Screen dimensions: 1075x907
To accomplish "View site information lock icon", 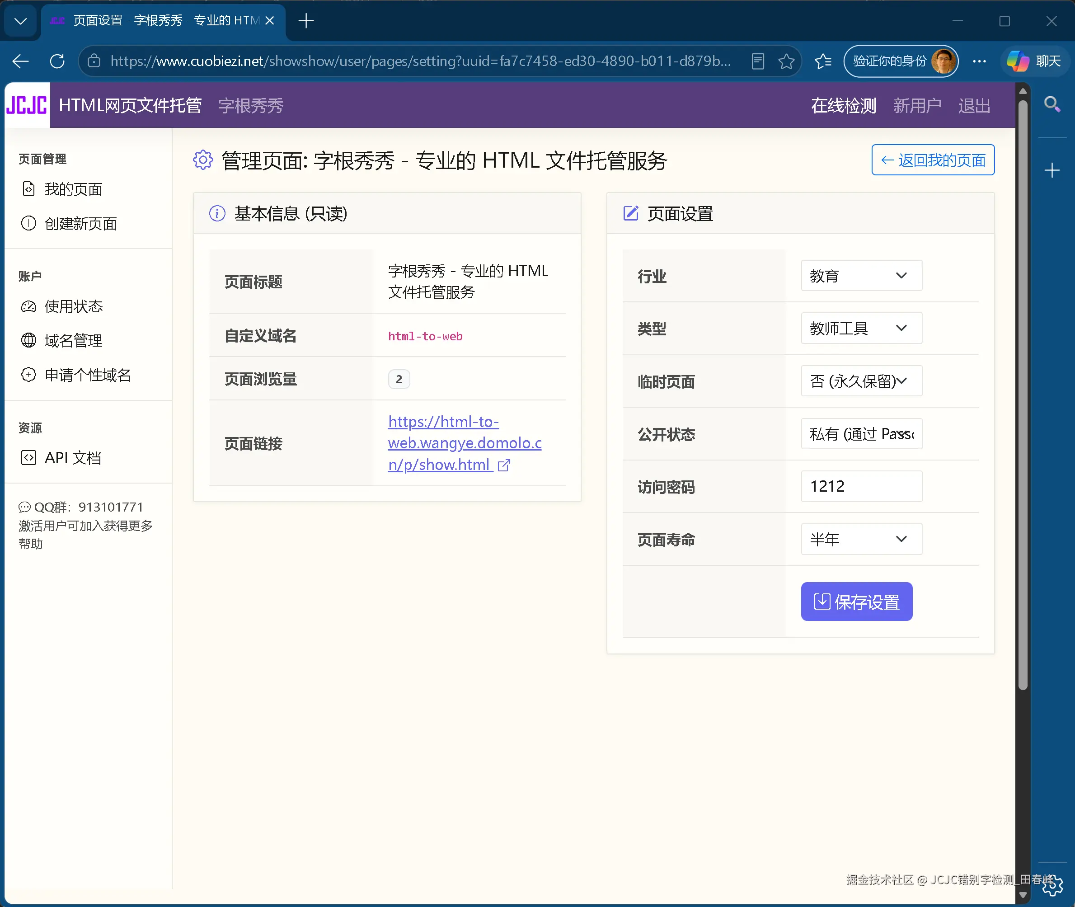I will (x=94, y=61).
